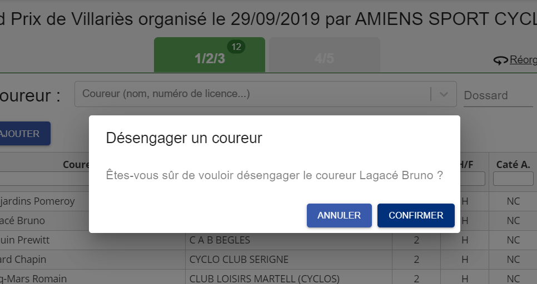This screenshot has width=537, height=284.
Task: Click the Désengager un coureur dialog title
Action: (x=184, y=138)
